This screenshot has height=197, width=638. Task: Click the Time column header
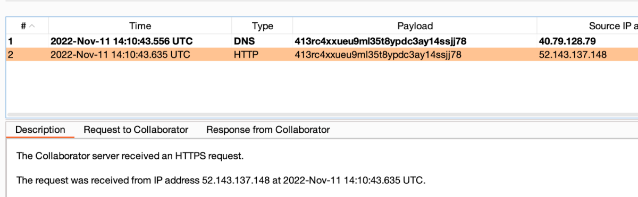pyautogui.click(x=140, y=25)
